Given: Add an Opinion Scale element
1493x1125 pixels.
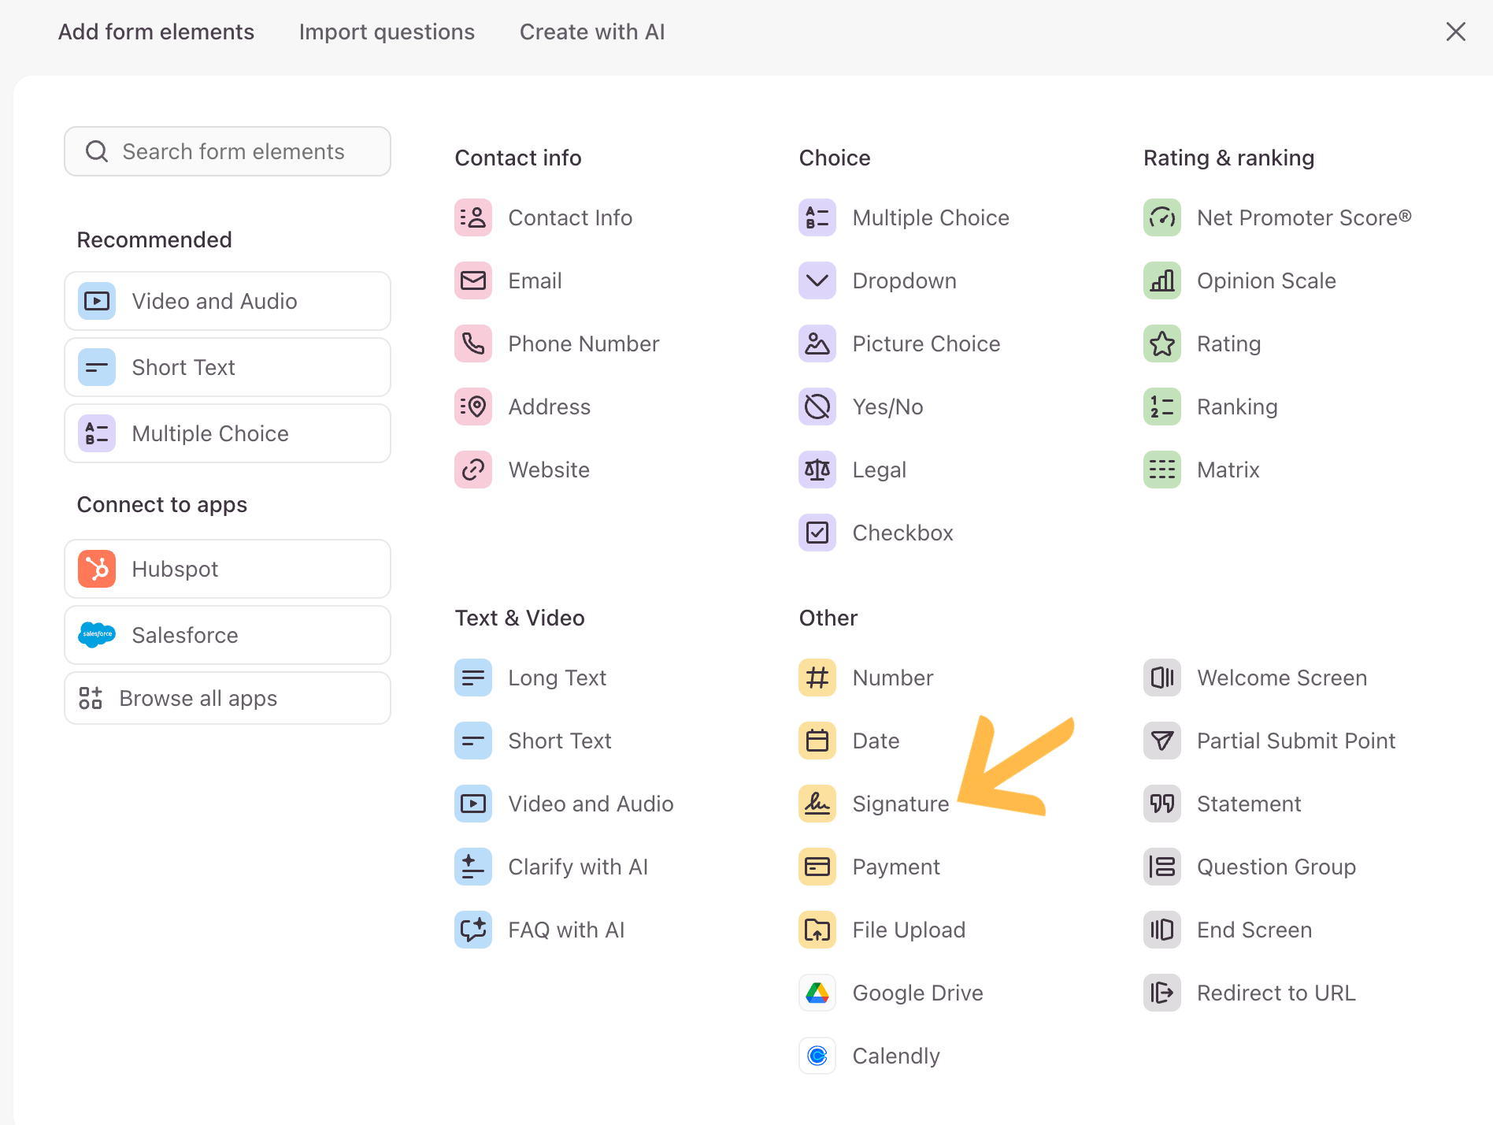Looking at the screenshot, I should pos(1265,280).
